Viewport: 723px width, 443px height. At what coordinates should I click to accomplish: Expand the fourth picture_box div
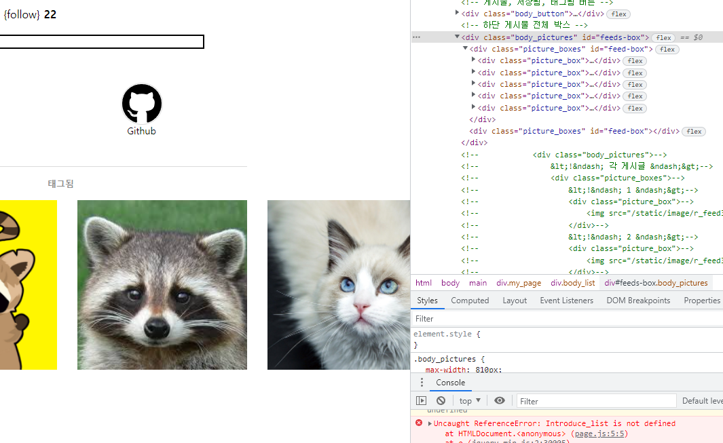coord(473,95)
